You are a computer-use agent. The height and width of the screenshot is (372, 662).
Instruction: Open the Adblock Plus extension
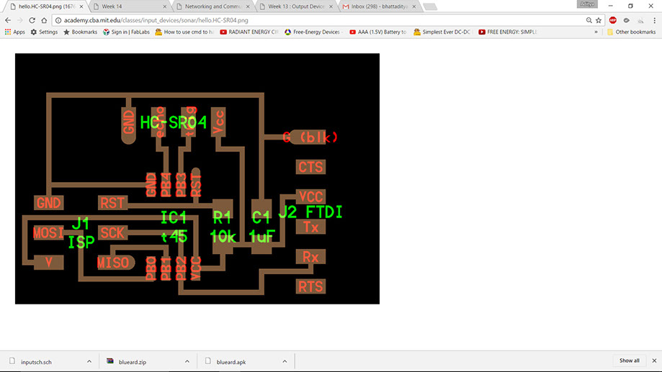[612, 20]
